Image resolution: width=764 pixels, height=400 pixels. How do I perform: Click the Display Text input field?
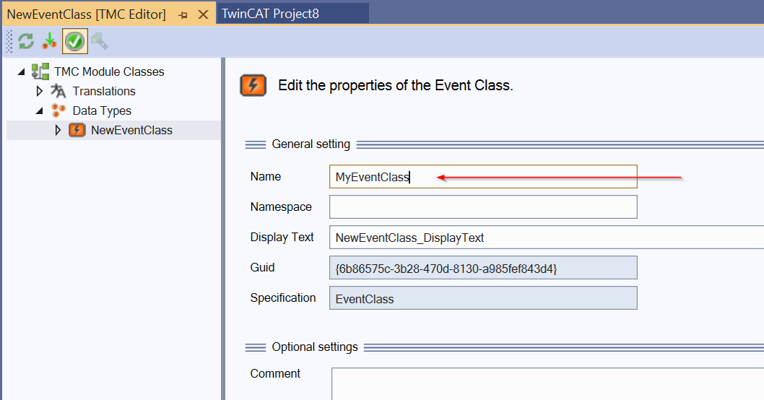tap(546, 238)
